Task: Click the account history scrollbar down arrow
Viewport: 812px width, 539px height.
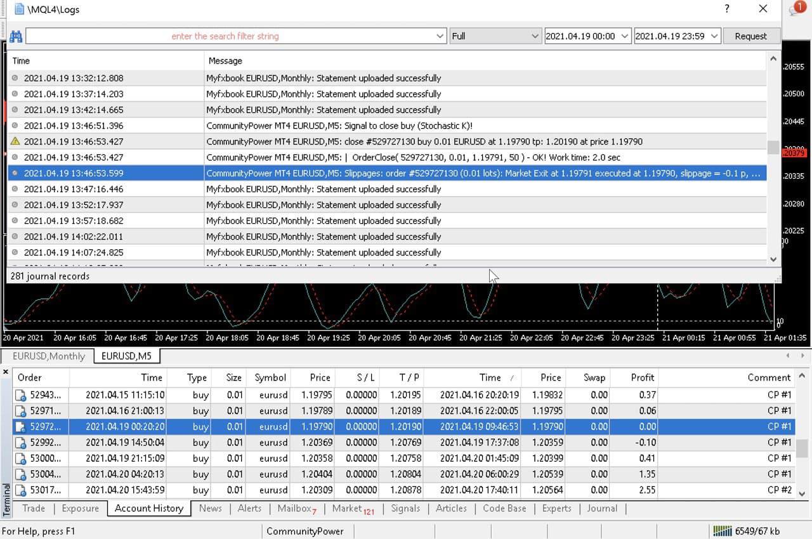Action: [x=802, y=493]
